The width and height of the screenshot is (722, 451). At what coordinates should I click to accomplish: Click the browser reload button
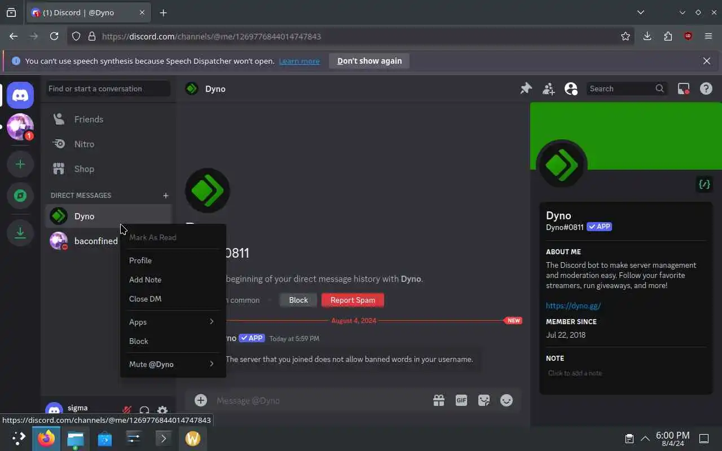pyautogui.click(x=54, y=36)
